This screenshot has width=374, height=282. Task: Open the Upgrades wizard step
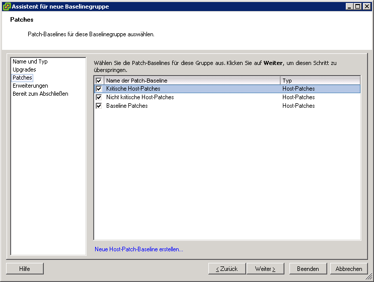(x=24, y=69)
